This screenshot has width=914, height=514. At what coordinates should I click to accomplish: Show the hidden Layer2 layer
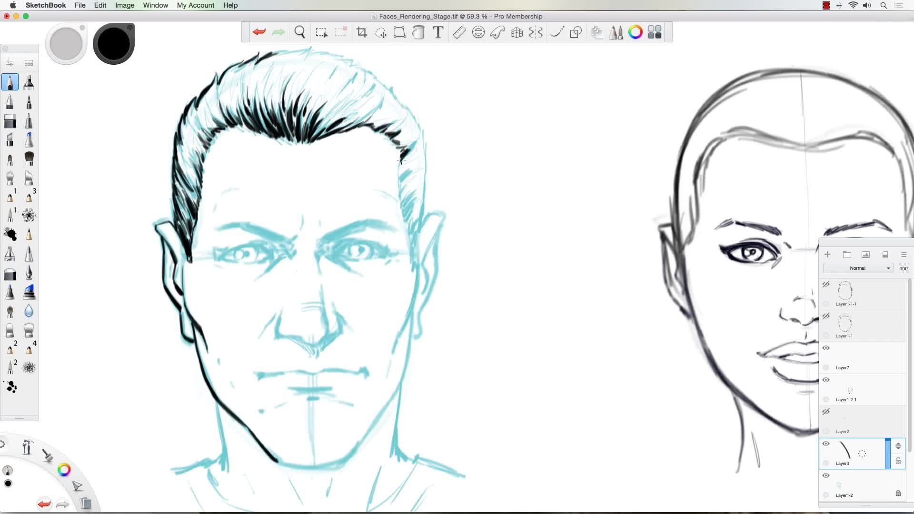(x=826, y=412)
